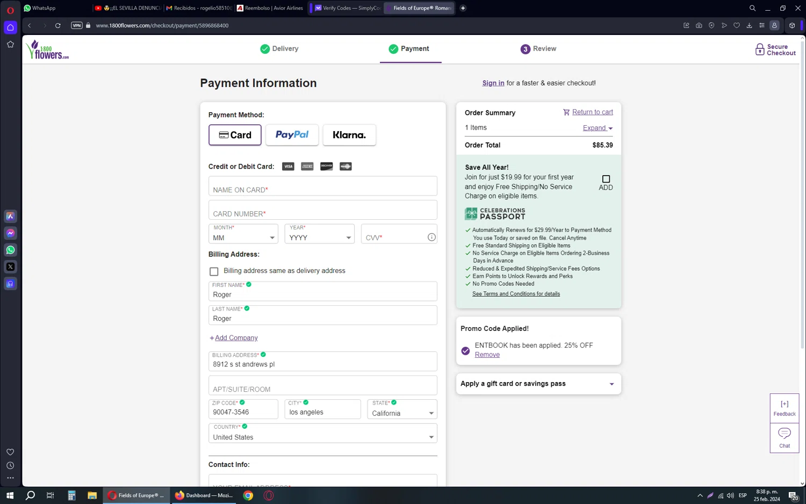Click Add Company link
The height and width of the screenshot is (504, 806).
[236, 338]
